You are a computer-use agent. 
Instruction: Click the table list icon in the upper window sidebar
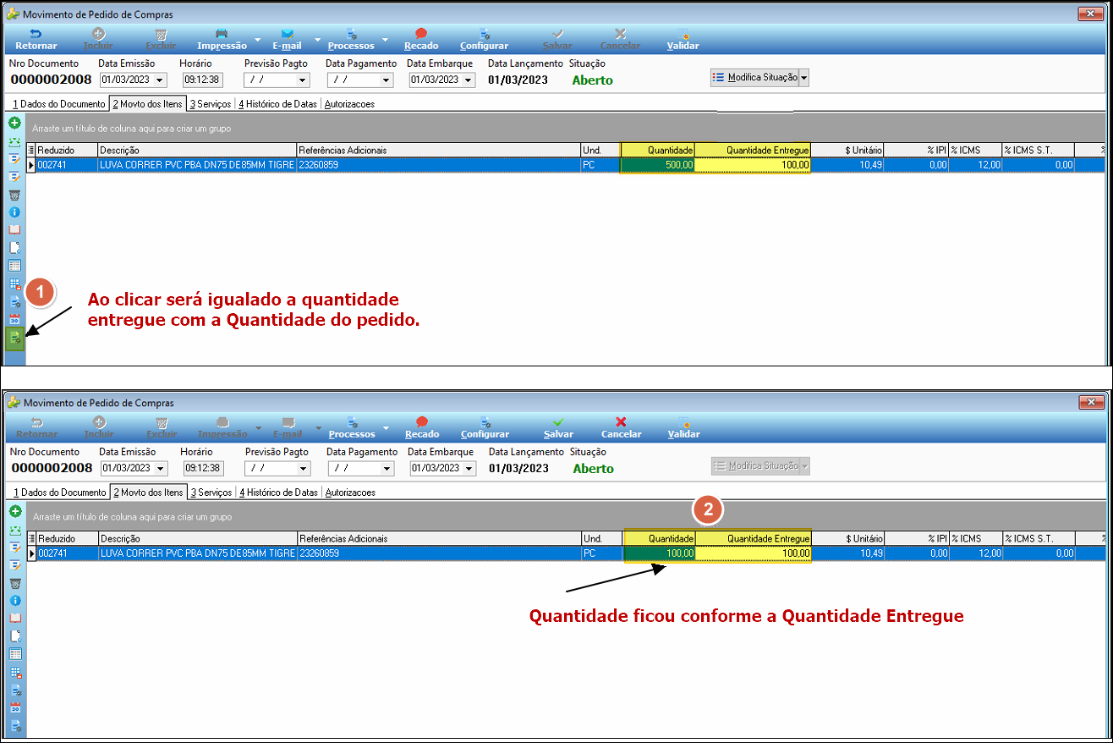14,266
